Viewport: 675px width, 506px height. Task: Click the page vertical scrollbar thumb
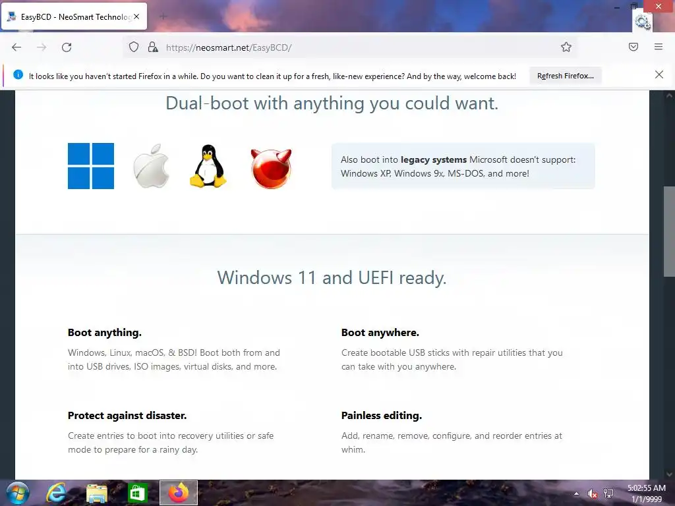point(669,231)
